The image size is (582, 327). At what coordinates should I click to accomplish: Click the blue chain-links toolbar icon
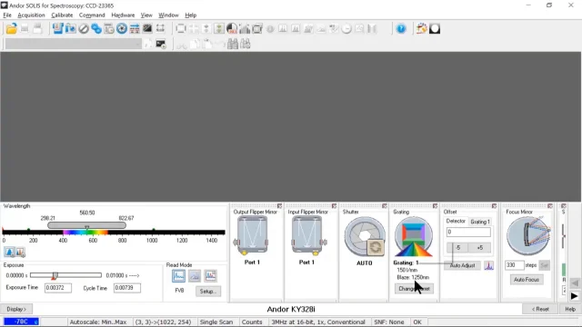[x=96, y=28]
